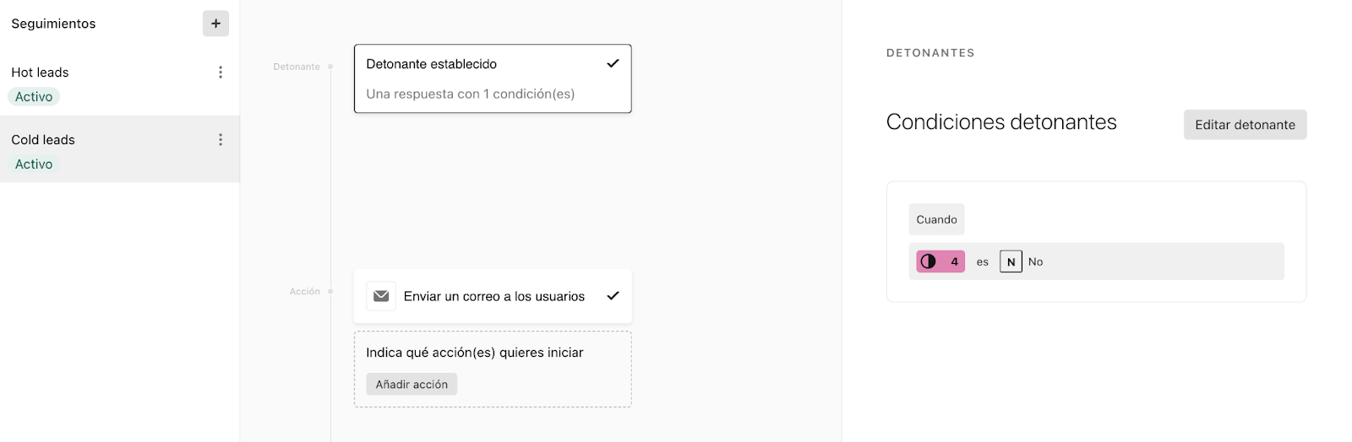Toggle Activo status under Cold leads
Viewport: 1352px width, 442px height.
(x=34, y=164)
